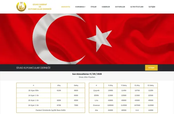
Task: Open the Altın Fiyatları menu item
Action: click(137, 7)
